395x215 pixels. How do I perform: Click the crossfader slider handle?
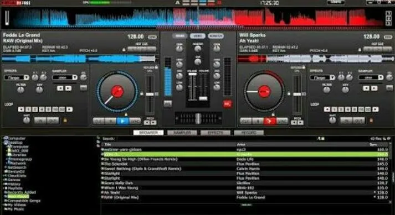coord(198,118)
